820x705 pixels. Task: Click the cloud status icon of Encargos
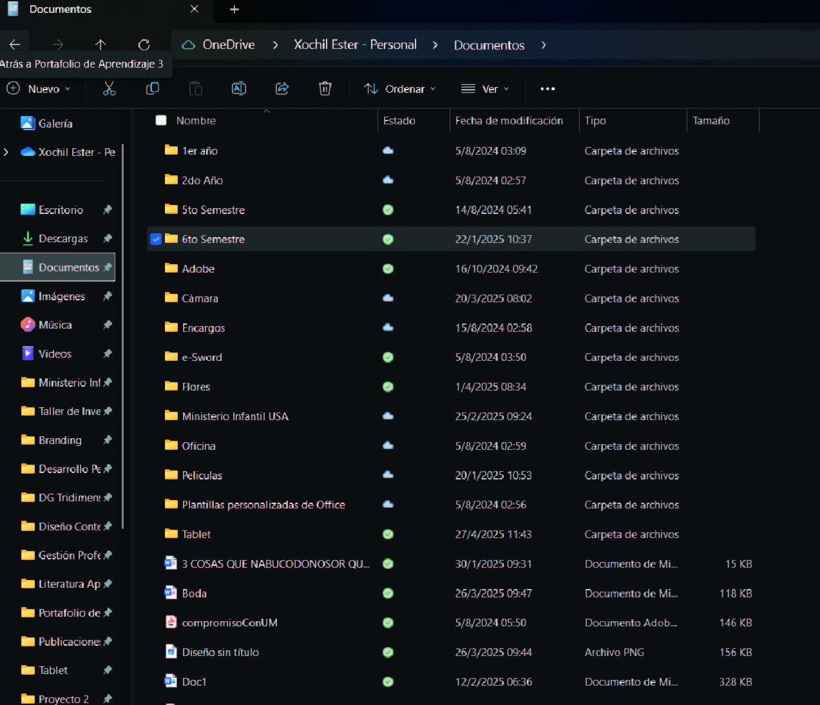click(x=388, y=327)
